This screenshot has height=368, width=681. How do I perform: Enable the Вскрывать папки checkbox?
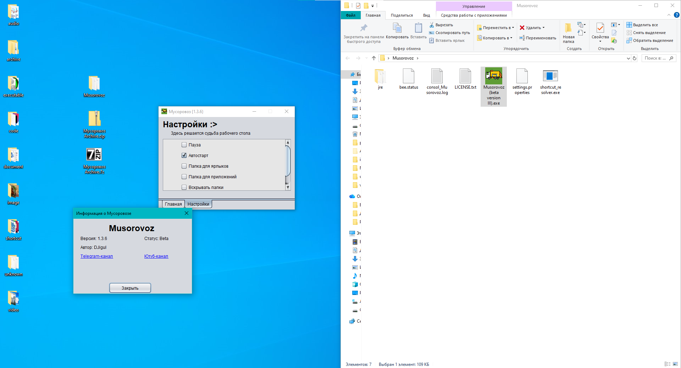pyautogui.click(x=184, y=187)
